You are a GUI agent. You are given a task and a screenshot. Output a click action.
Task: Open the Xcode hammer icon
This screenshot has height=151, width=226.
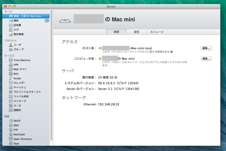(x=11, y=78)
